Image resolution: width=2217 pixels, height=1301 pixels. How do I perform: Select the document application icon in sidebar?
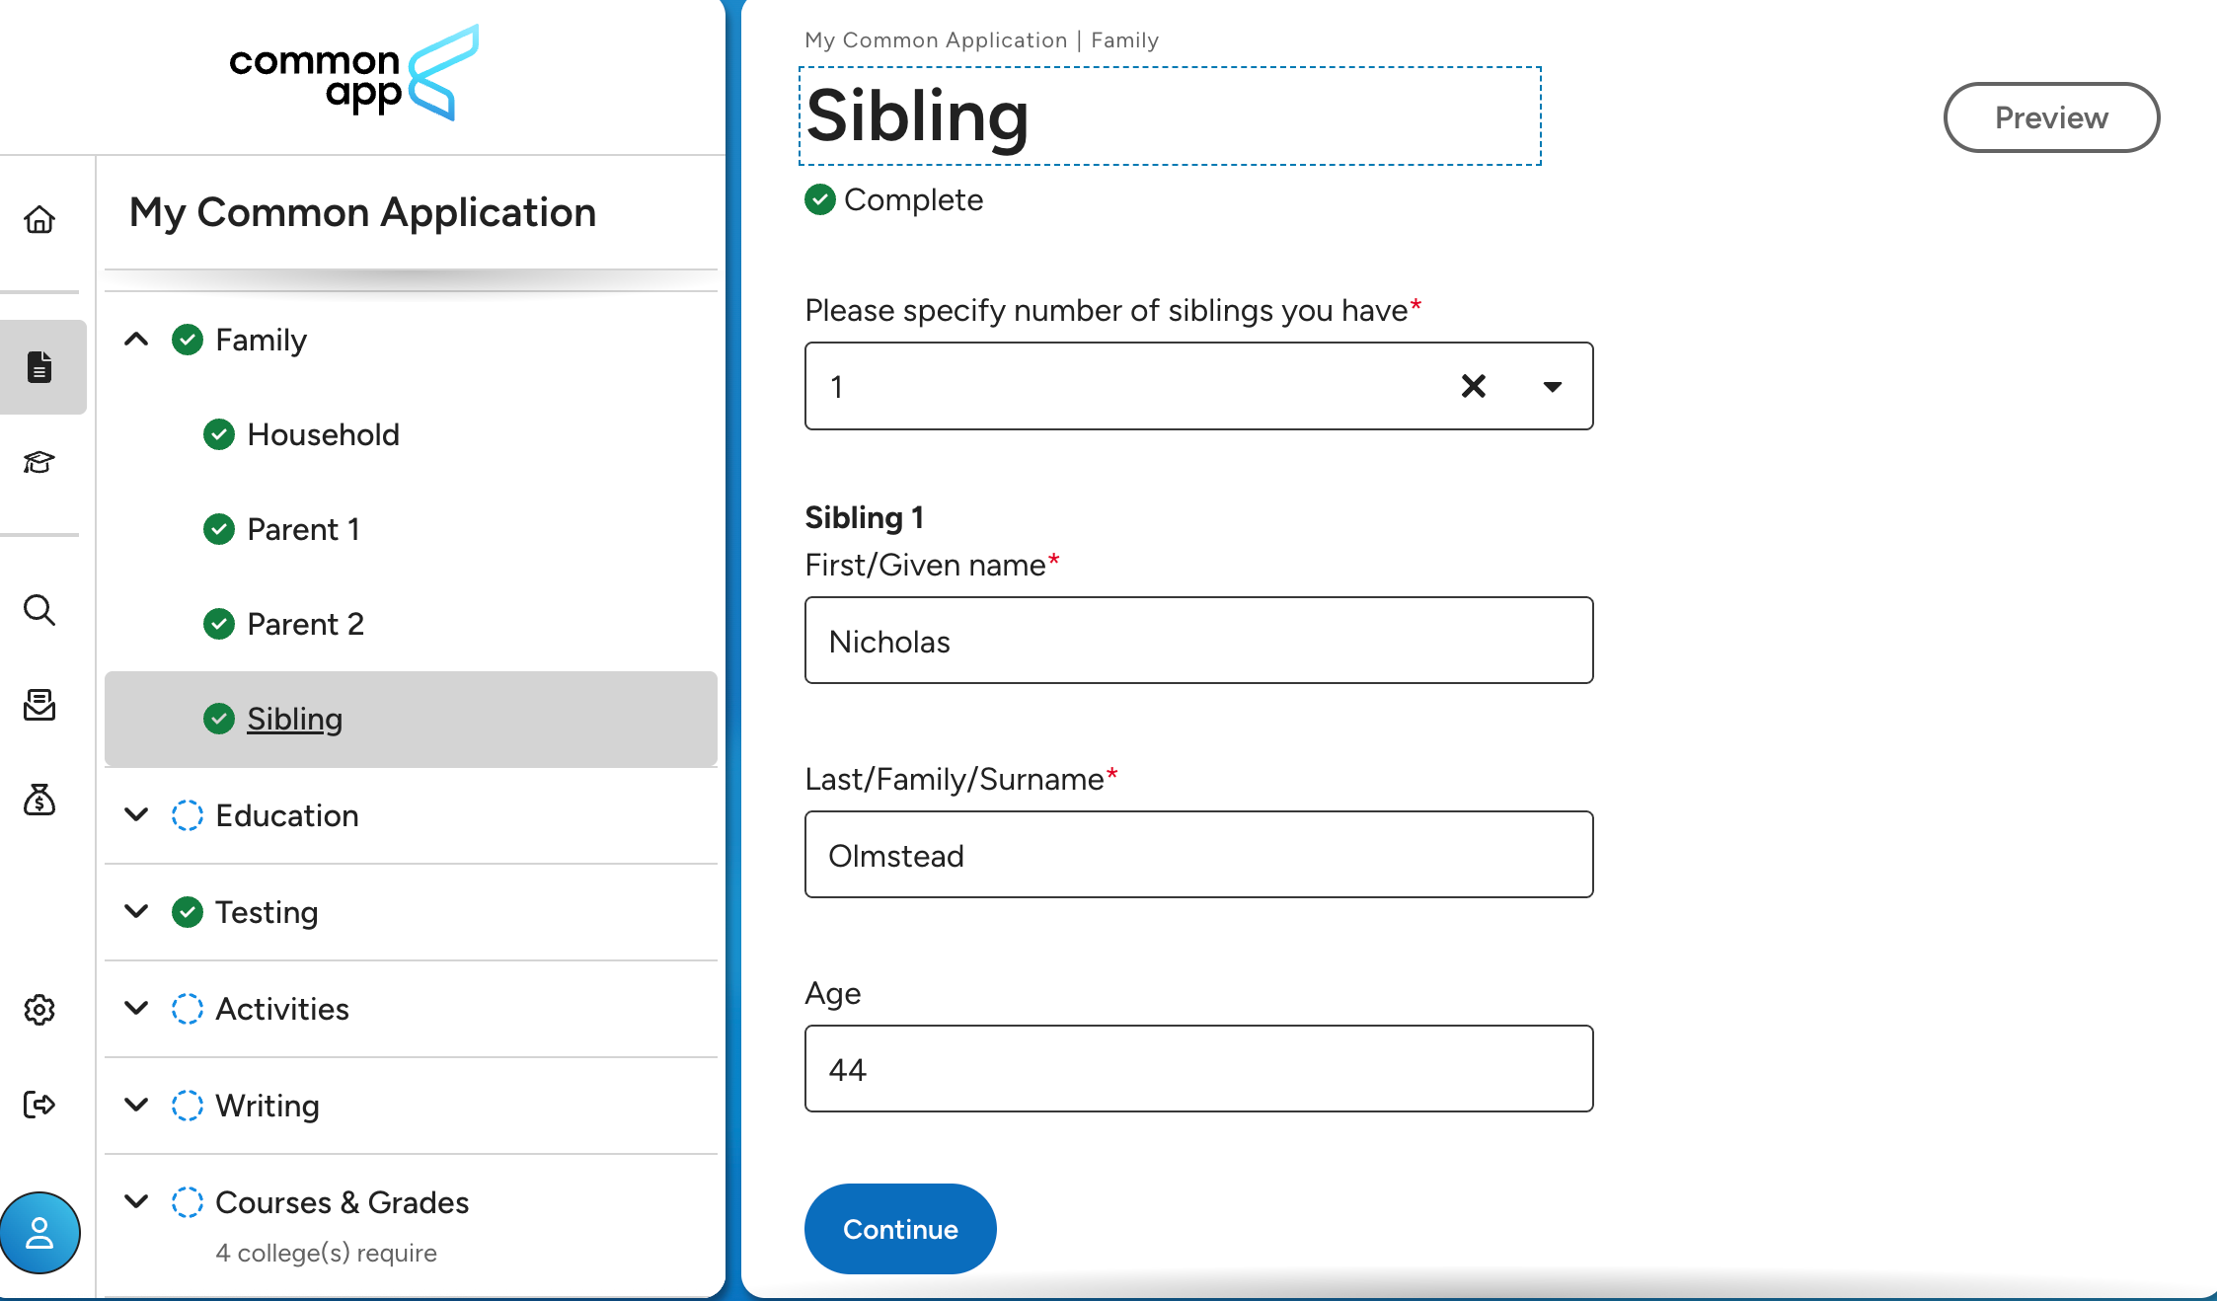point(39,367)
